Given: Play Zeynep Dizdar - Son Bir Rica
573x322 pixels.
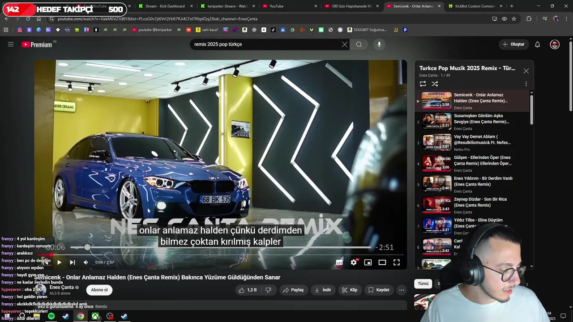Looking at the screenshot, I should point(472,205).
